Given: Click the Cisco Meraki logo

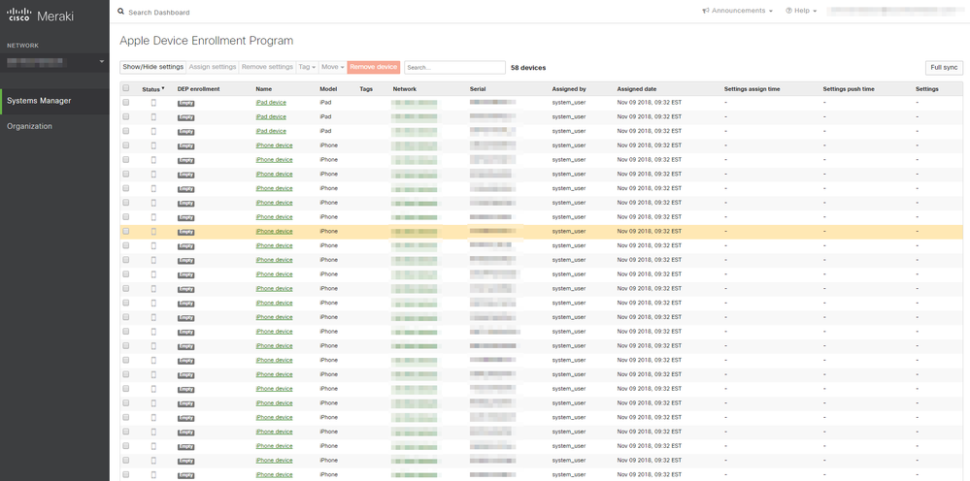Looking at the screenshot, I should [40, 16].
